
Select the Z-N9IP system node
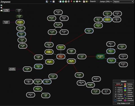[x=46, y=96]
